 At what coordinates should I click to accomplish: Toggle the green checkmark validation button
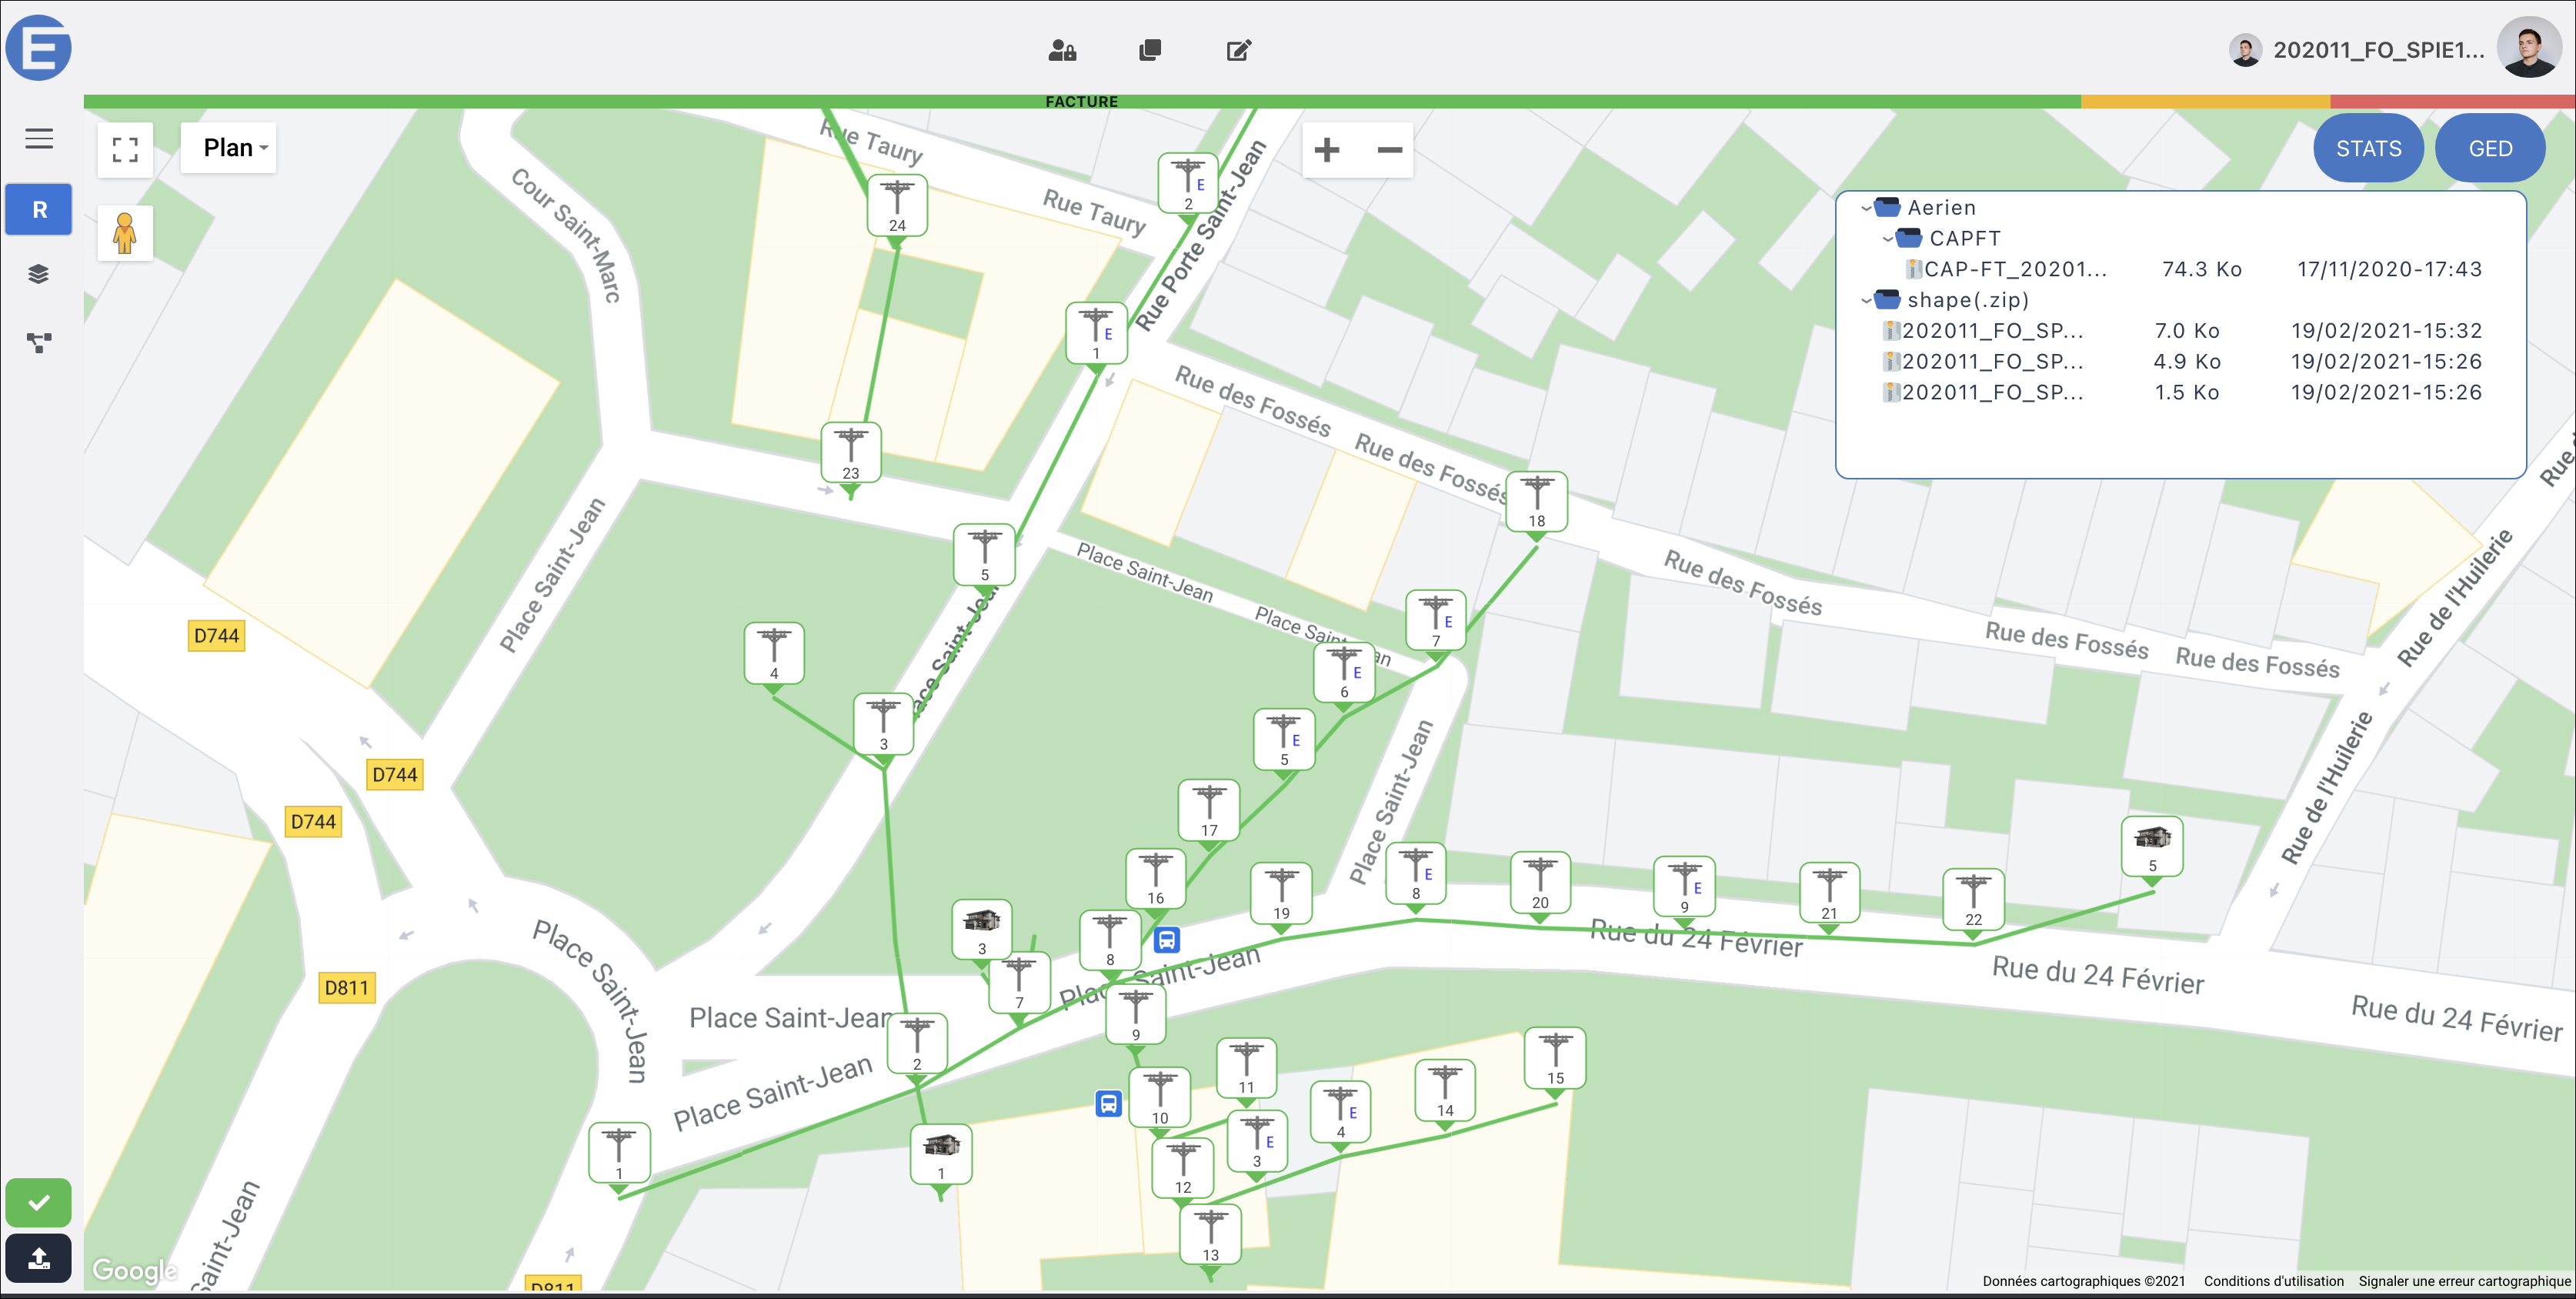tap(39, 1202)
